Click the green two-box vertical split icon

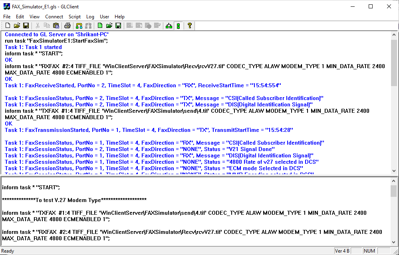[x=178, y=25]
